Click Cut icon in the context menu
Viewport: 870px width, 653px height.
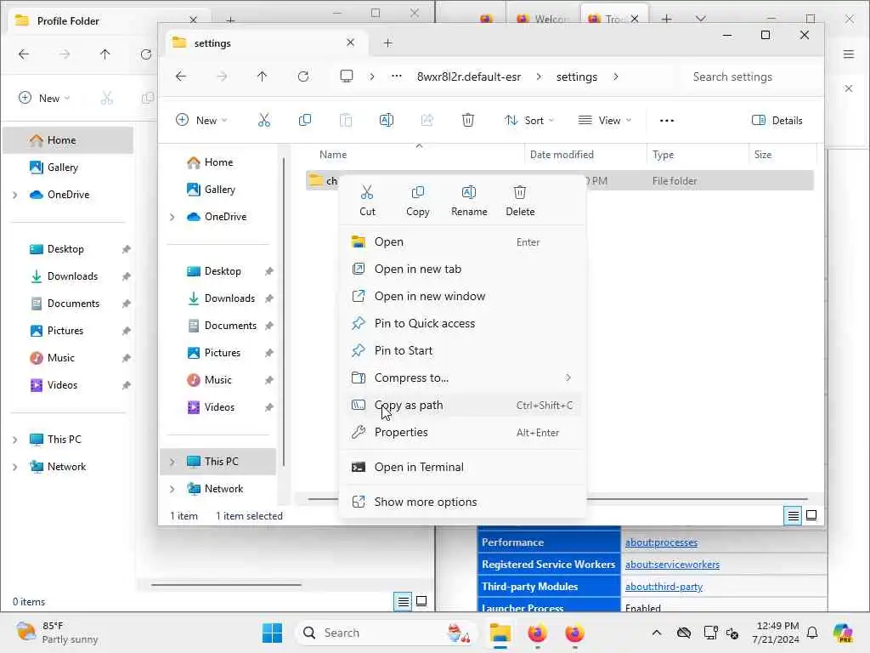(x=367, y=201)
